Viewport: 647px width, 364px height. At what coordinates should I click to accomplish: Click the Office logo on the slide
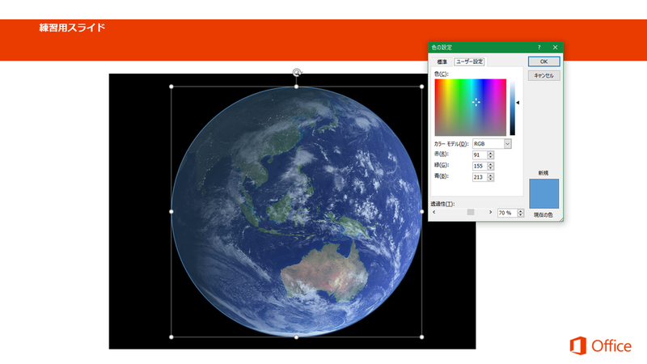[x=599, y=345]
